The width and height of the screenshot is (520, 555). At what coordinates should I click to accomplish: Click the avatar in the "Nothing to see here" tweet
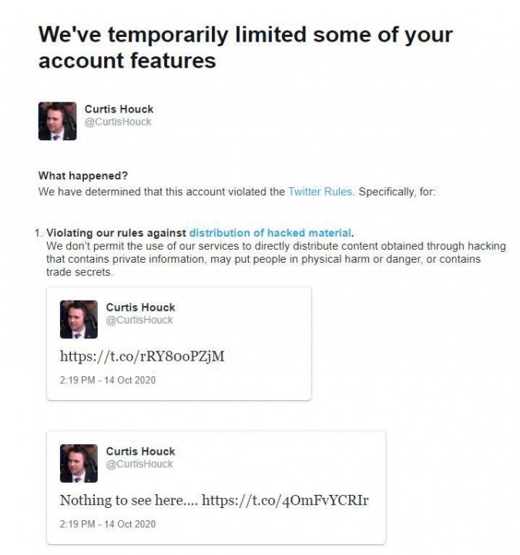[79, 463]
